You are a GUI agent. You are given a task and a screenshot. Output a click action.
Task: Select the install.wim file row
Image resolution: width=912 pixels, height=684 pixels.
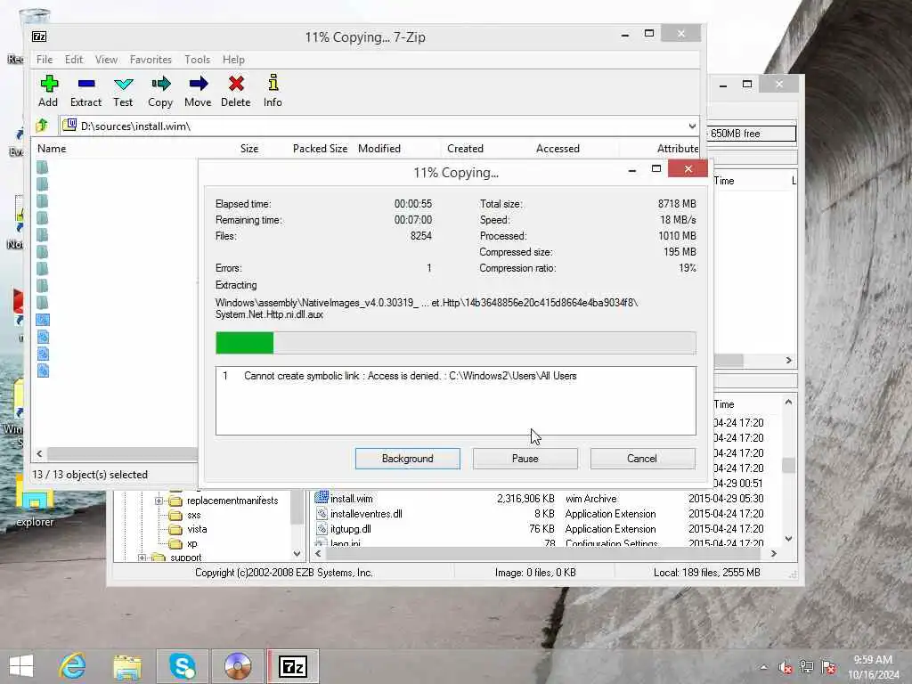click(539, 499)
